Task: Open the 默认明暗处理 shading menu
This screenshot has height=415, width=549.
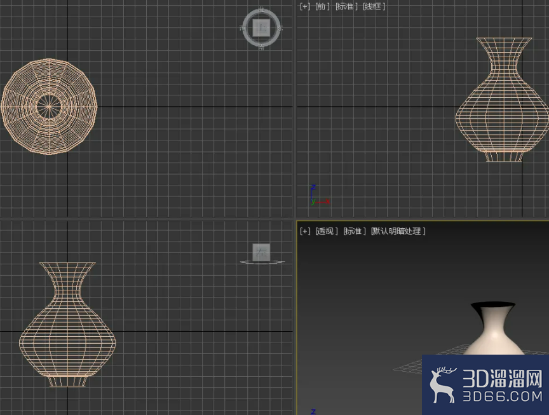Action: 398,231
